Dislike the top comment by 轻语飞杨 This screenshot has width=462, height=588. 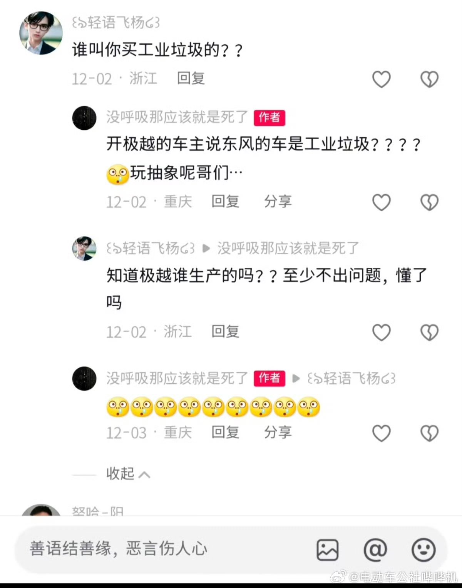pyautogui.click(x=429, y=79)
